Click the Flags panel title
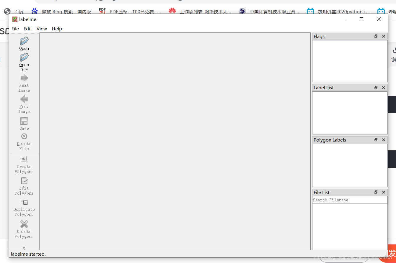Screen dimensions: 396x263 pyautogui.click(x=319, y=36)
